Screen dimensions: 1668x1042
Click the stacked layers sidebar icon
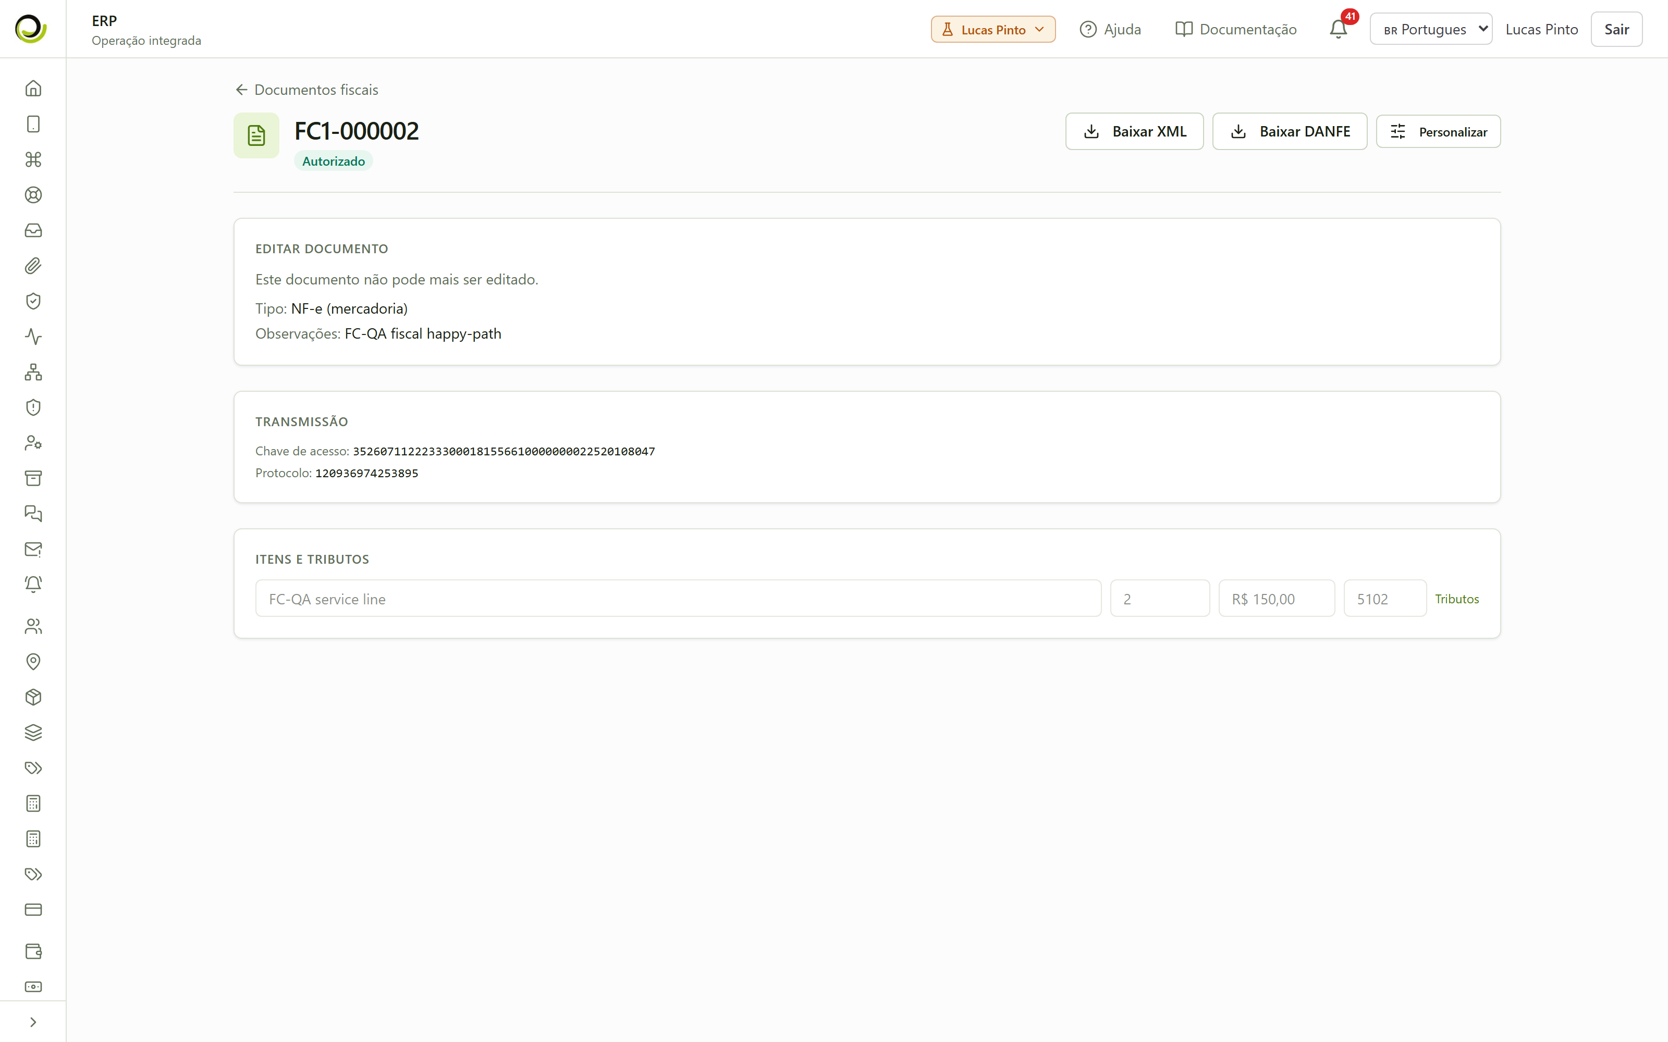[x=33, y=733]
